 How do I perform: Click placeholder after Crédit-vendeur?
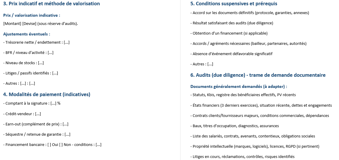(x=38, y=114)
